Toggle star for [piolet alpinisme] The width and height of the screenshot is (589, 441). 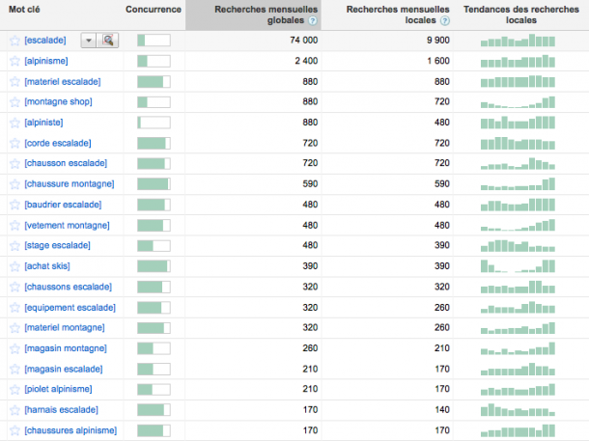[14, 390]
